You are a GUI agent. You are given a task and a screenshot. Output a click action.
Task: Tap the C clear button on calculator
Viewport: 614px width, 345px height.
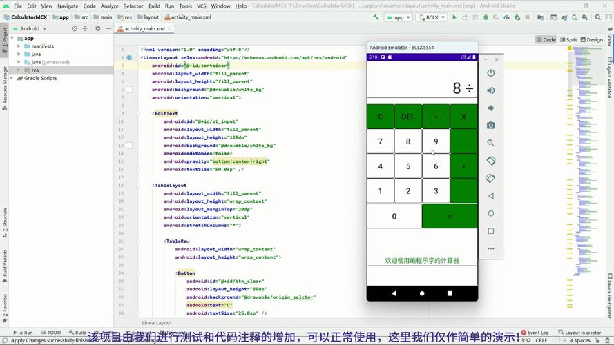click(x=381, y=117)
